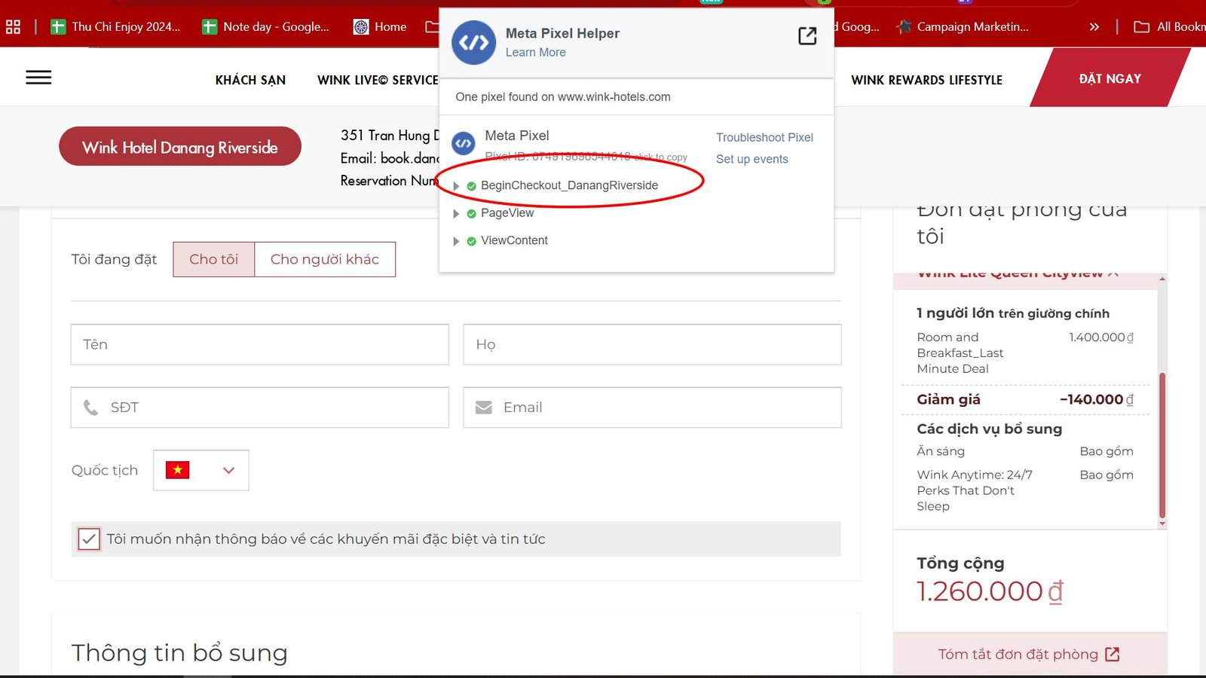The image size is (1206, 678).
Task: Show more bookmarks chevron
Action: [x=1094, y=27]
